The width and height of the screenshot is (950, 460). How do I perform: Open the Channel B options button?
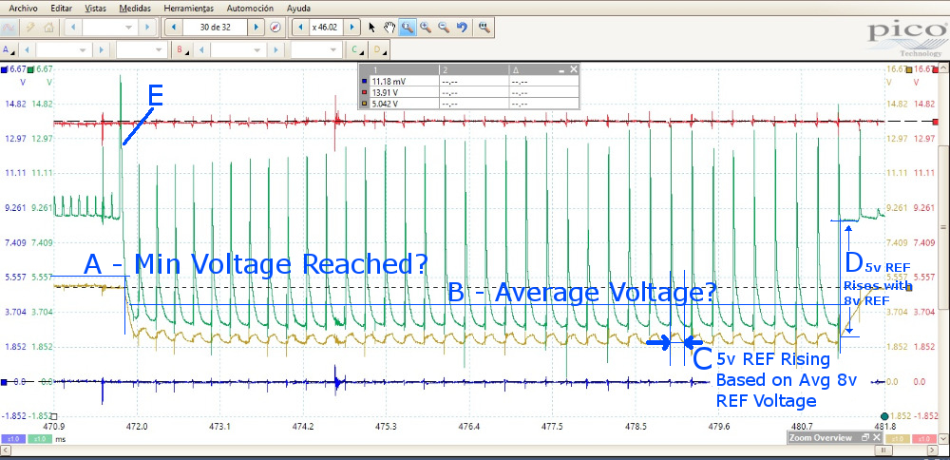point(180,49)
